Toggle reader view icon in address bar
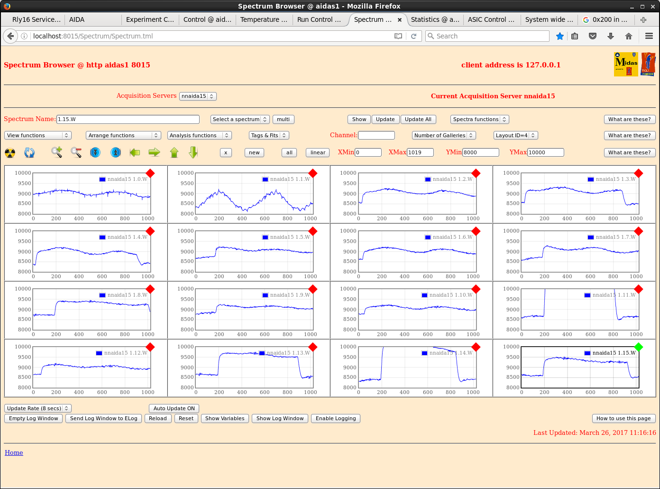The height and width of the screenshot is (489, 660). (398, 36)
